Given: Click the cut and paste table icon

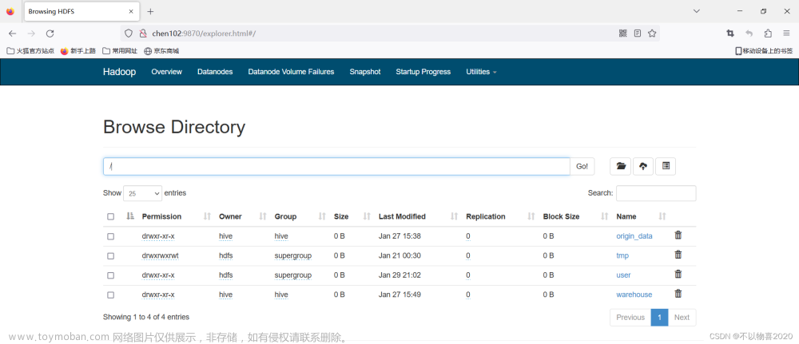Looking at the screenshot, I should coord(666,166).
